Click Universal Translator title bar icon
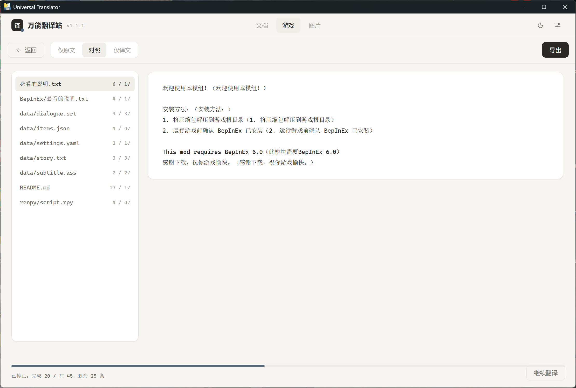This screenshot has height=388, width=576. [7, 7]
